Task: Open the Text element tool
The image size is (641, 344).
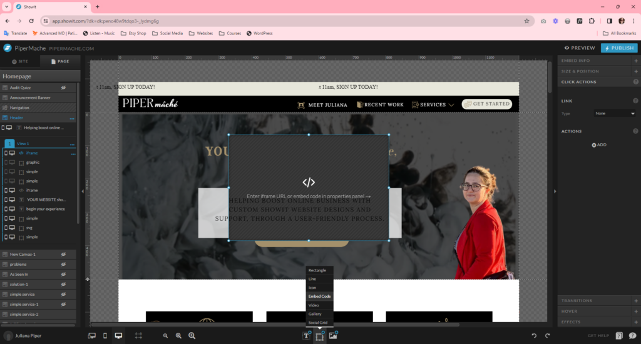Action: pyautogui.click(x=306, y=336)
